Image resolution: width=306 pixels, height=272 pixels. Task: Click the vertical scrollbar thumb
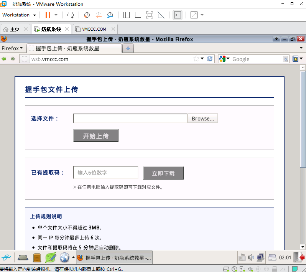303,119
